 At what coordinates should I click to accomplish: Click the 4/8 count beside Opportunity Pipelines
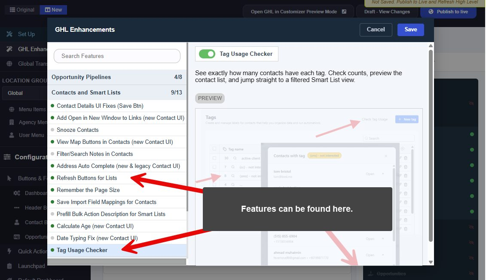pyautogui.click(x=178, y=77)
